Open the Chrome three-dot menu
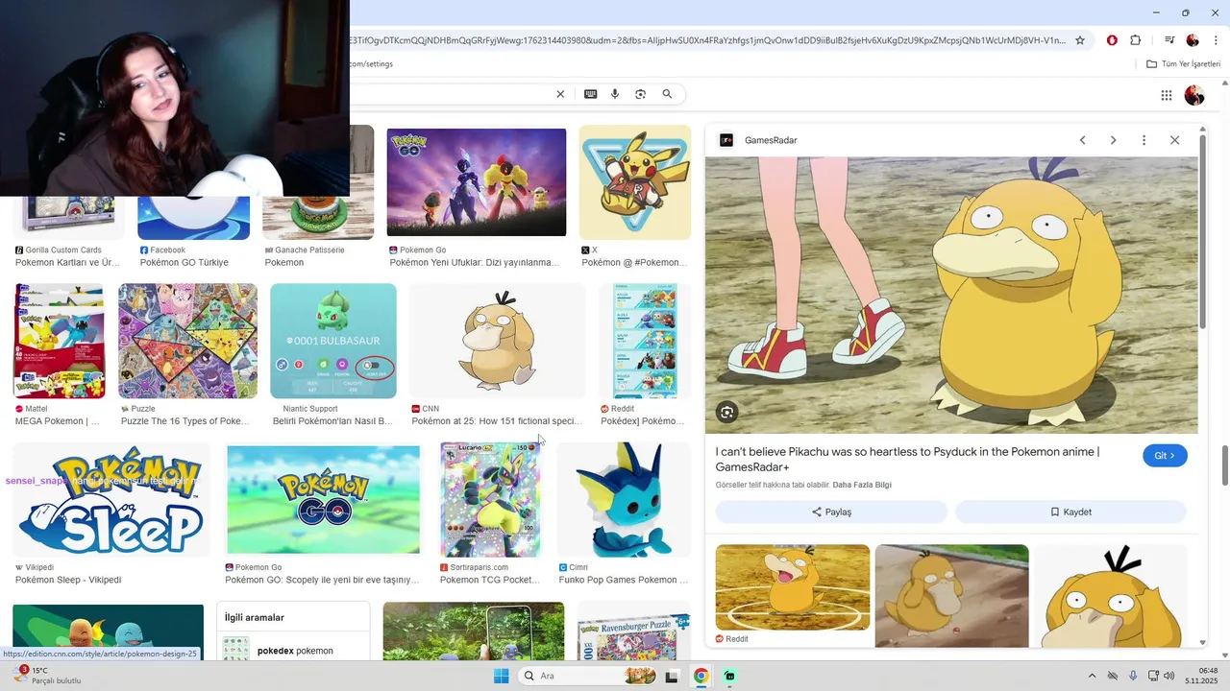 pos(1216,40)
